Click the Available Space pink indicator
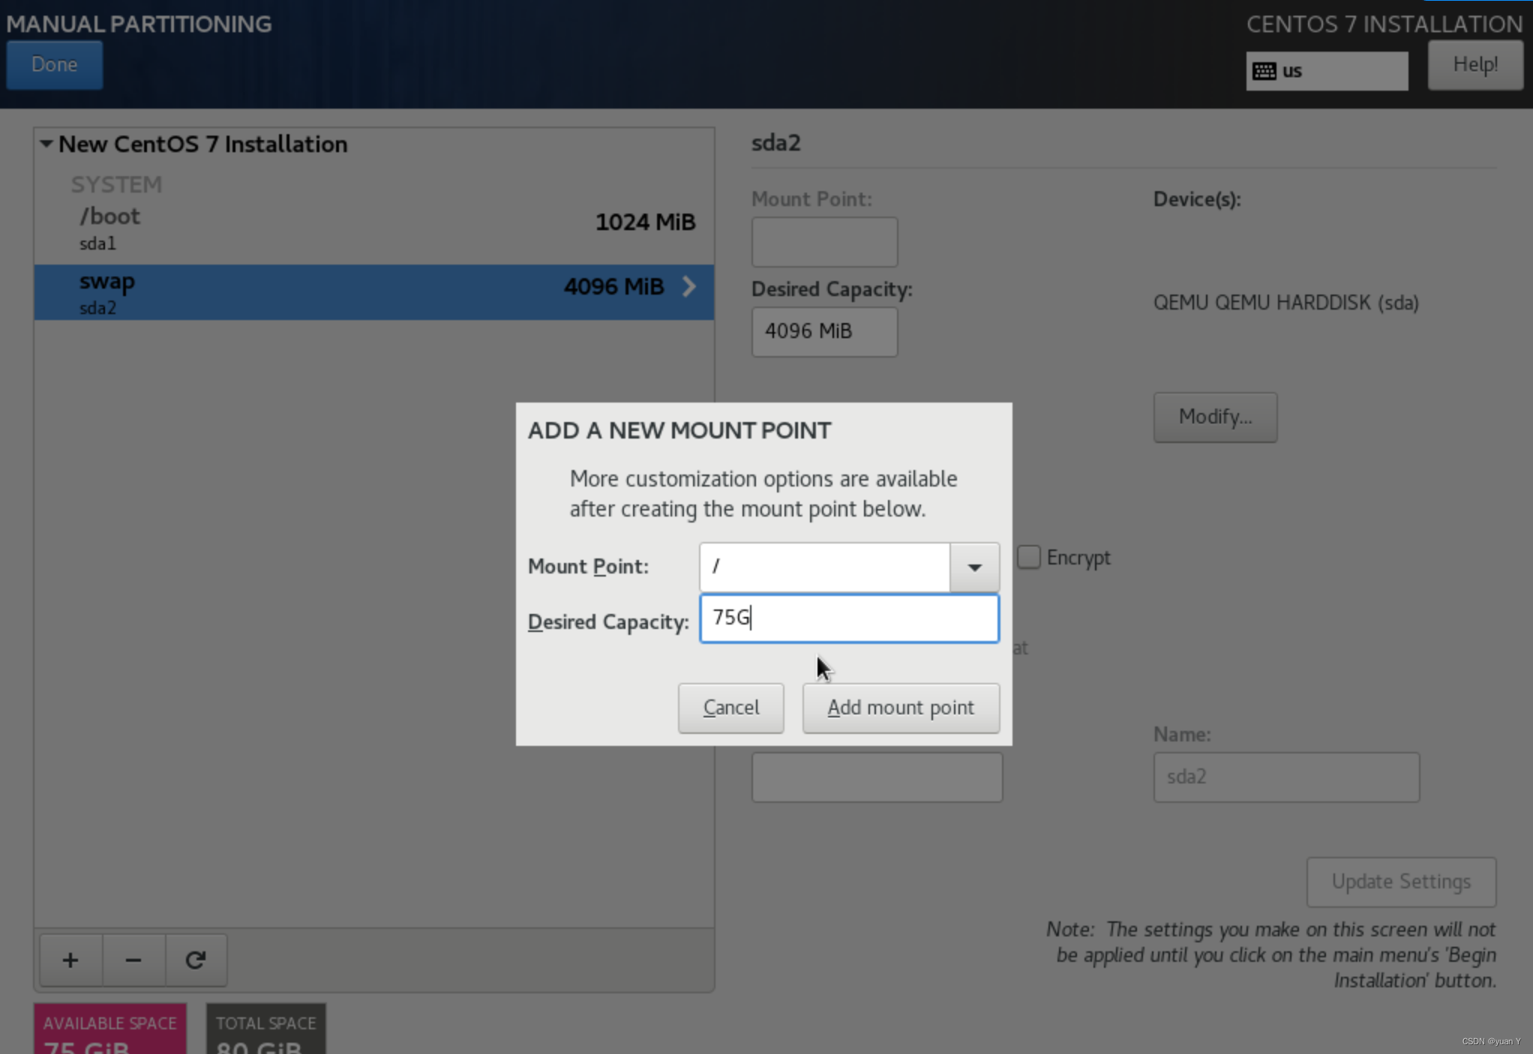 point(109,1030)
